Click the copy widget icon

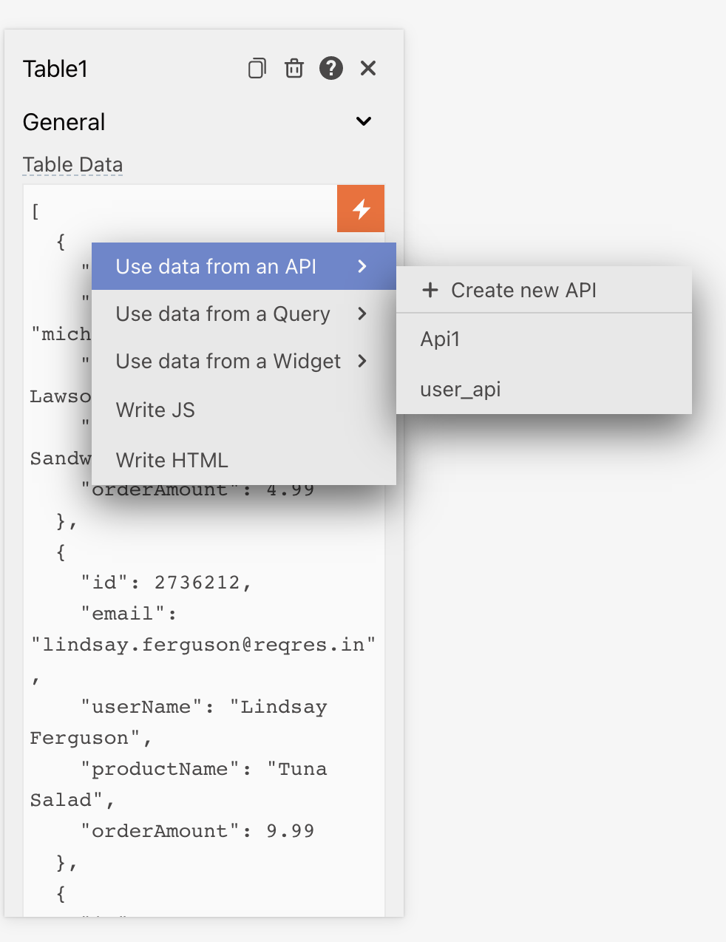pos(257,68)
